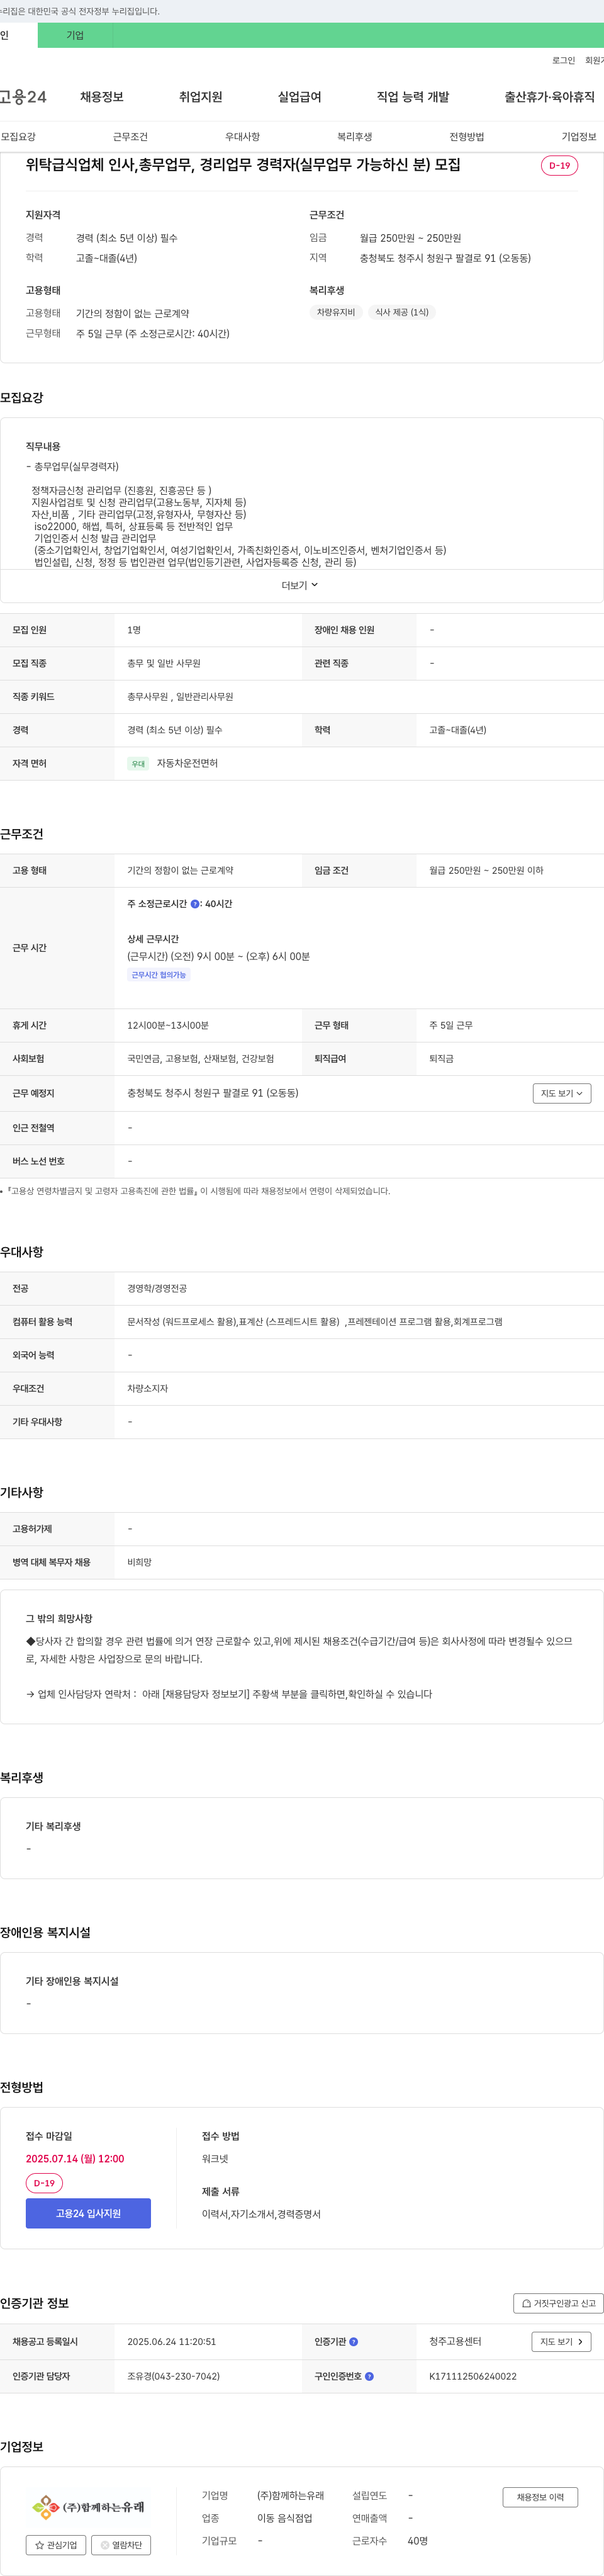Click the 우대 tag beside 자동차운전면허
Screen dimensions: 604x2576
(138, 764)
